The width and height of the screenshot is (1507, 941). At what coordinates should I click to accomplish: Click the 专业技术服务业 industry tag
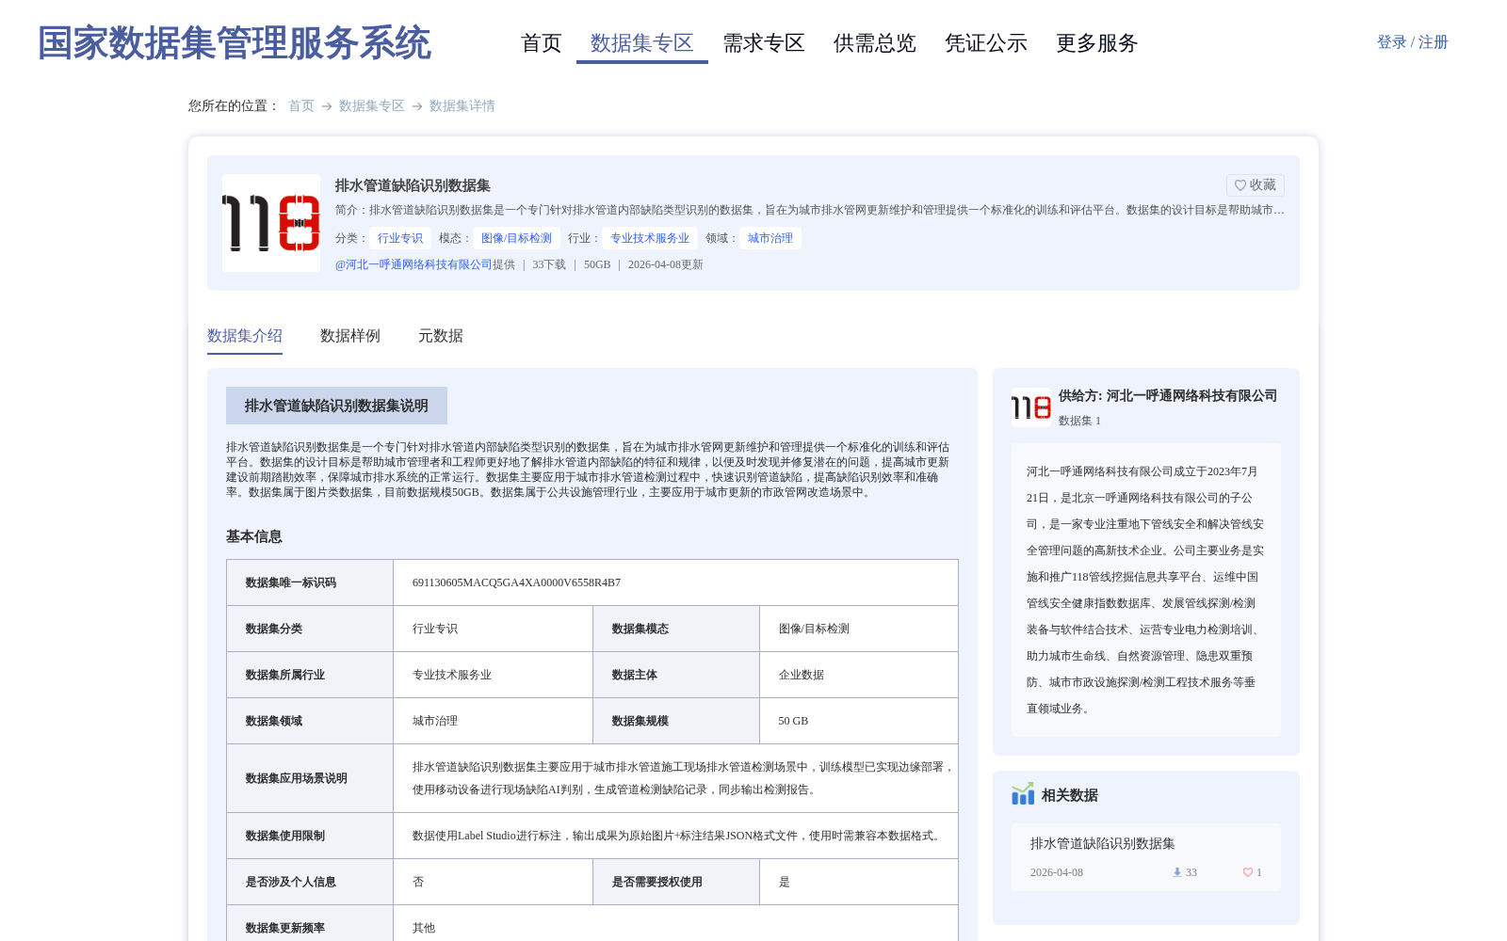[650, 238]
